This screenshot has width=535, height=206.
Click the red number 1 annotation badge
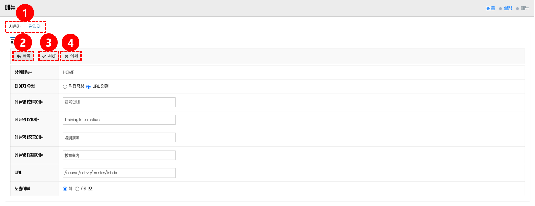tap(25, 14)
